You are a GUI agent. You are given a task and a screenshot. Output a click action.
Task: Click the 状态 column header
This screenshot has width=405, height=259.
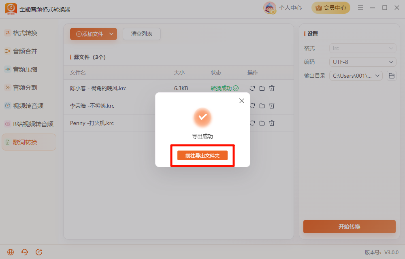(x=216, y=72)
